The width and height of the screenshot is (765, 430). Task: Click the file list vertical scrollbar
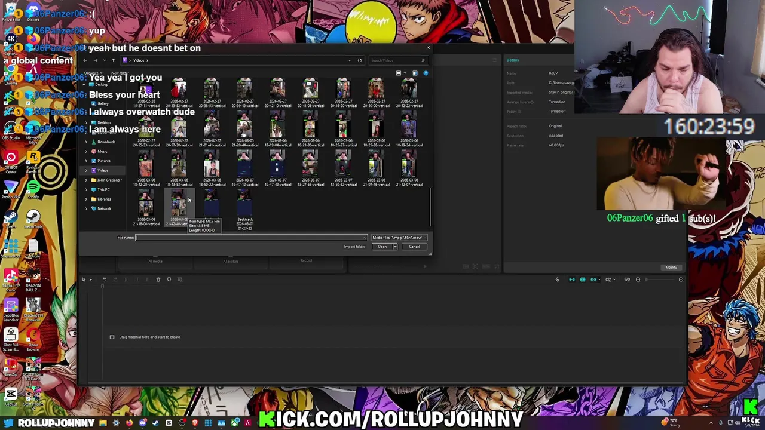pos(430,206)
